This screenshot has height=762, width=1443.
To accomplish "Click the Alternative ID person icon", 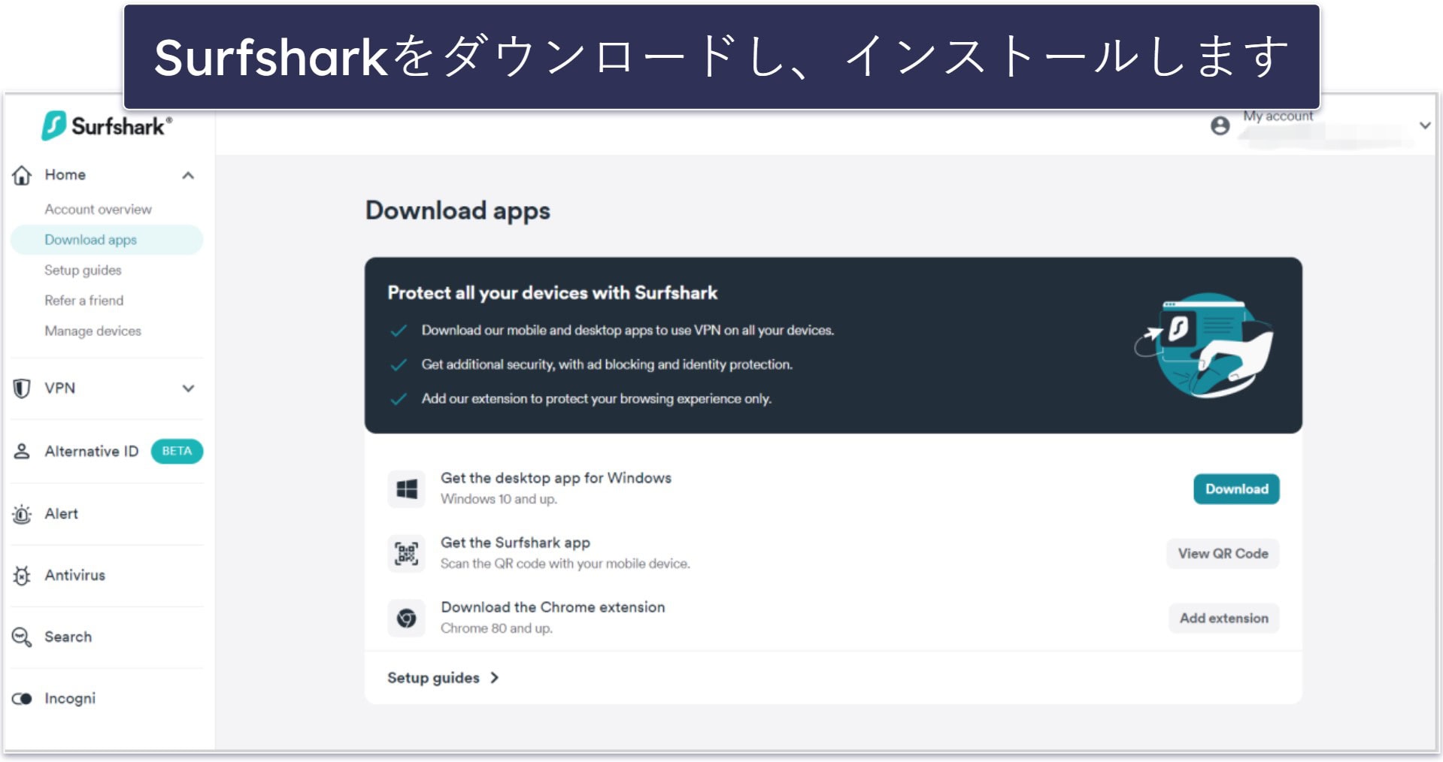I will tap(22, 451).
